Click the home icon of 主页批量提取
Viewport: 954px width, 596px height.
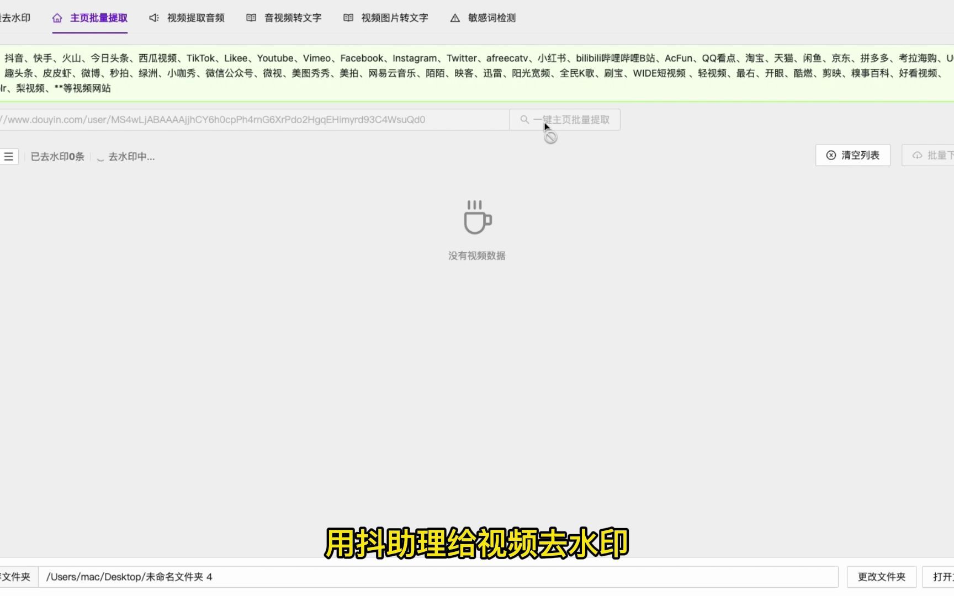click(x=57, y=18)
